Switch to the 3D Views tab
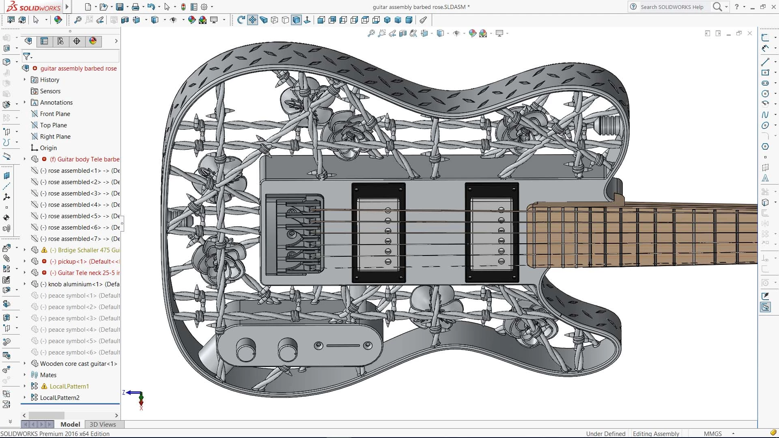The width and height of the screenshot is (779, 438). coord(103,424)
